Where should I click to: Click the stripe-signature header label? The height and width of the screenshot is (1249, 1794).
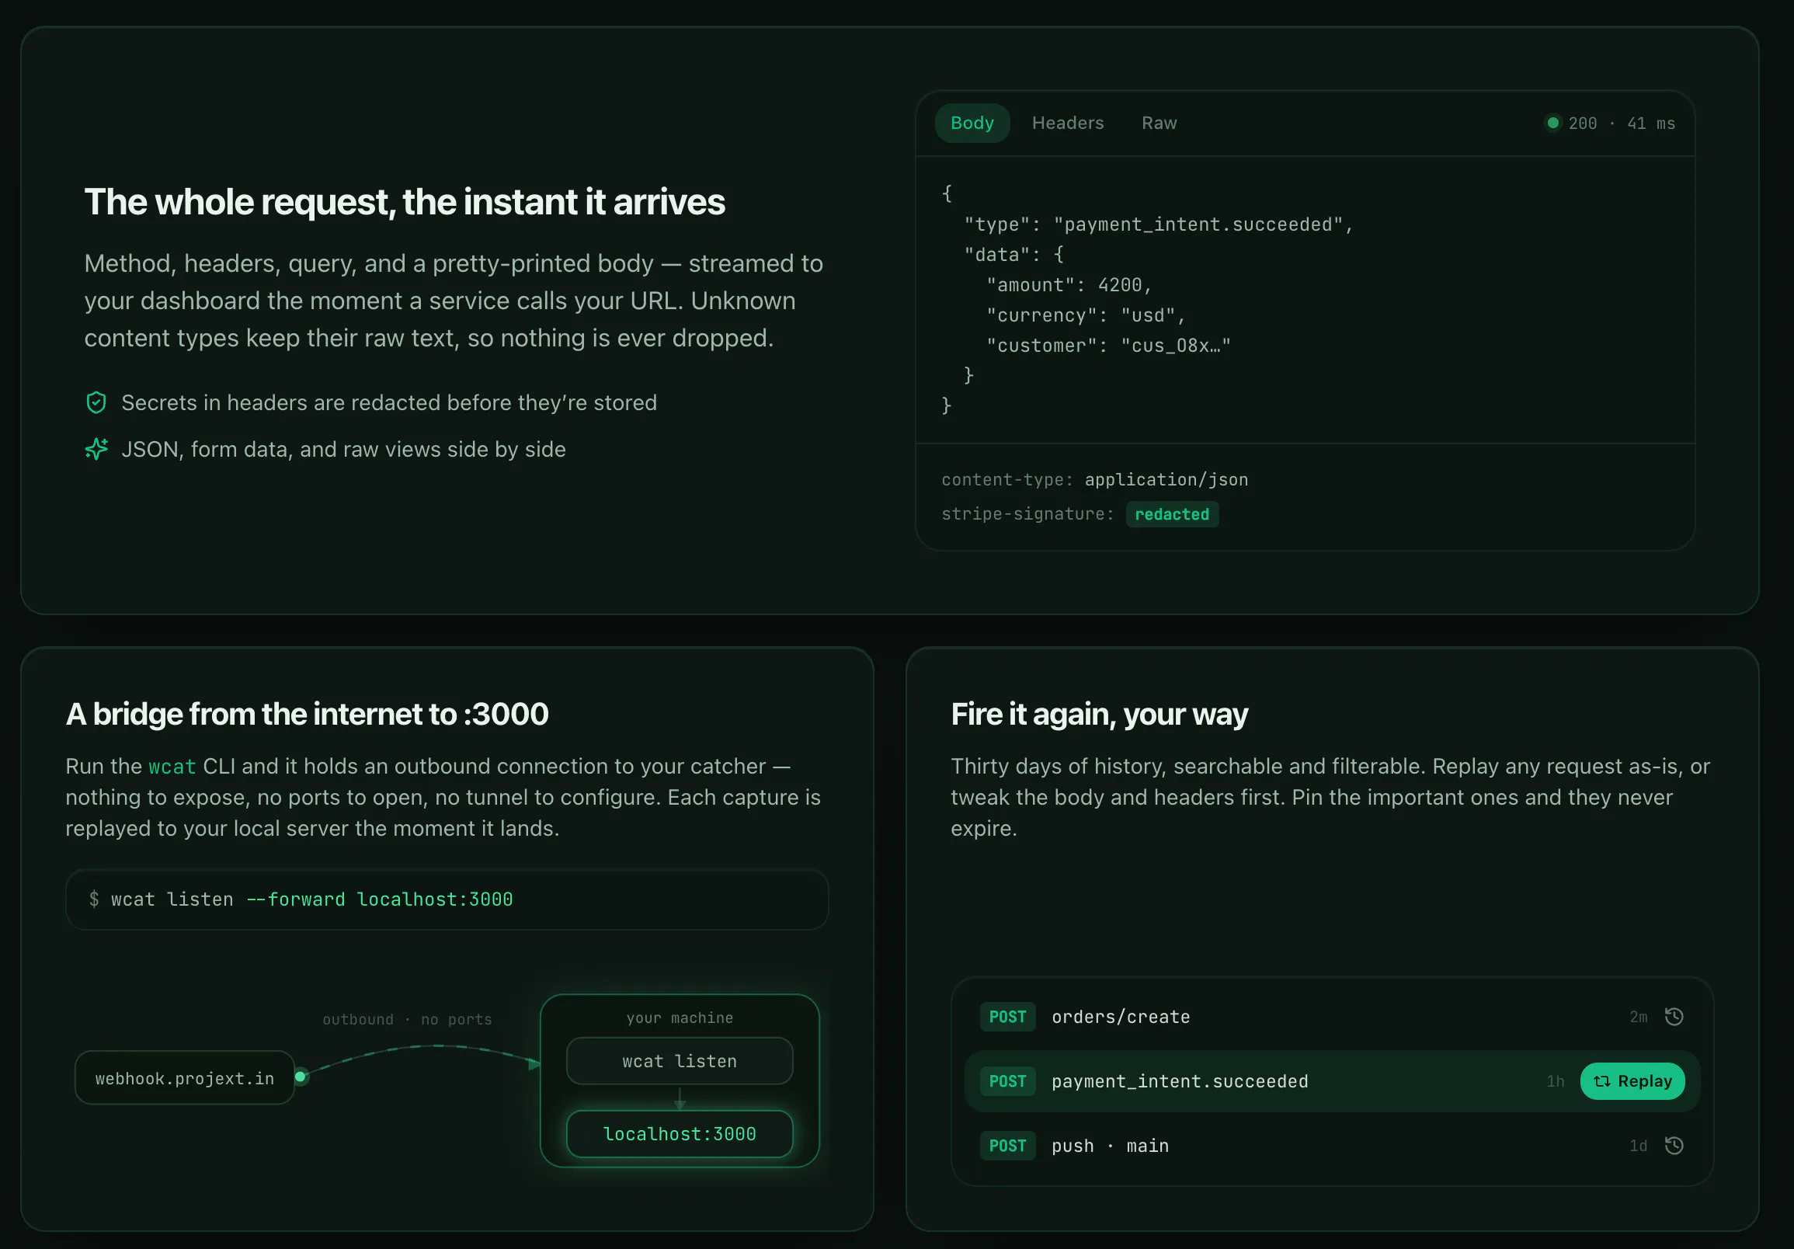(x=1027, y=514)
